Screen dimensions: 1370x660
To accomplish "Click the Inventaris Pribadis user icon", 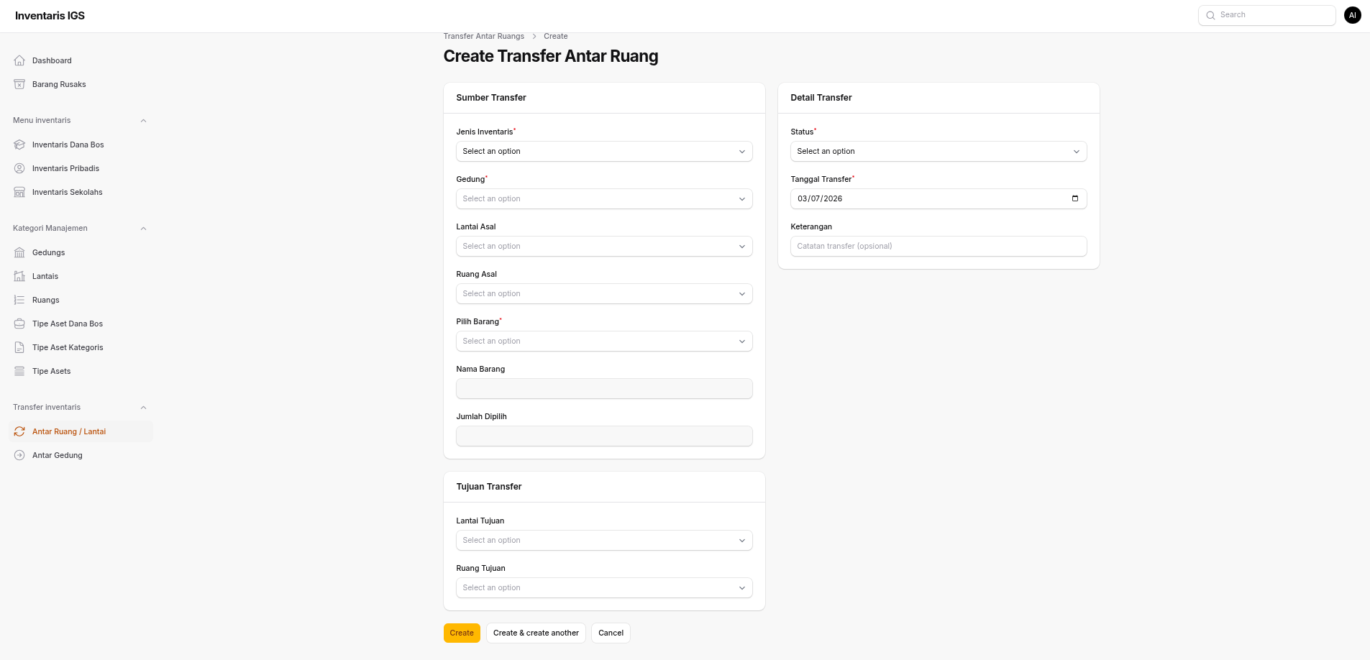I will (x=19, y=168).
